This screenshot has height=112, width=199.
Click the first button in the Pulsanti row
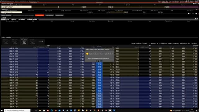tap(6, 15)
